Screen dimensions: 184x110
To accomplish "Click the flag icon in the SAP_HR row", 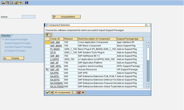I will [x=47, y=69].
